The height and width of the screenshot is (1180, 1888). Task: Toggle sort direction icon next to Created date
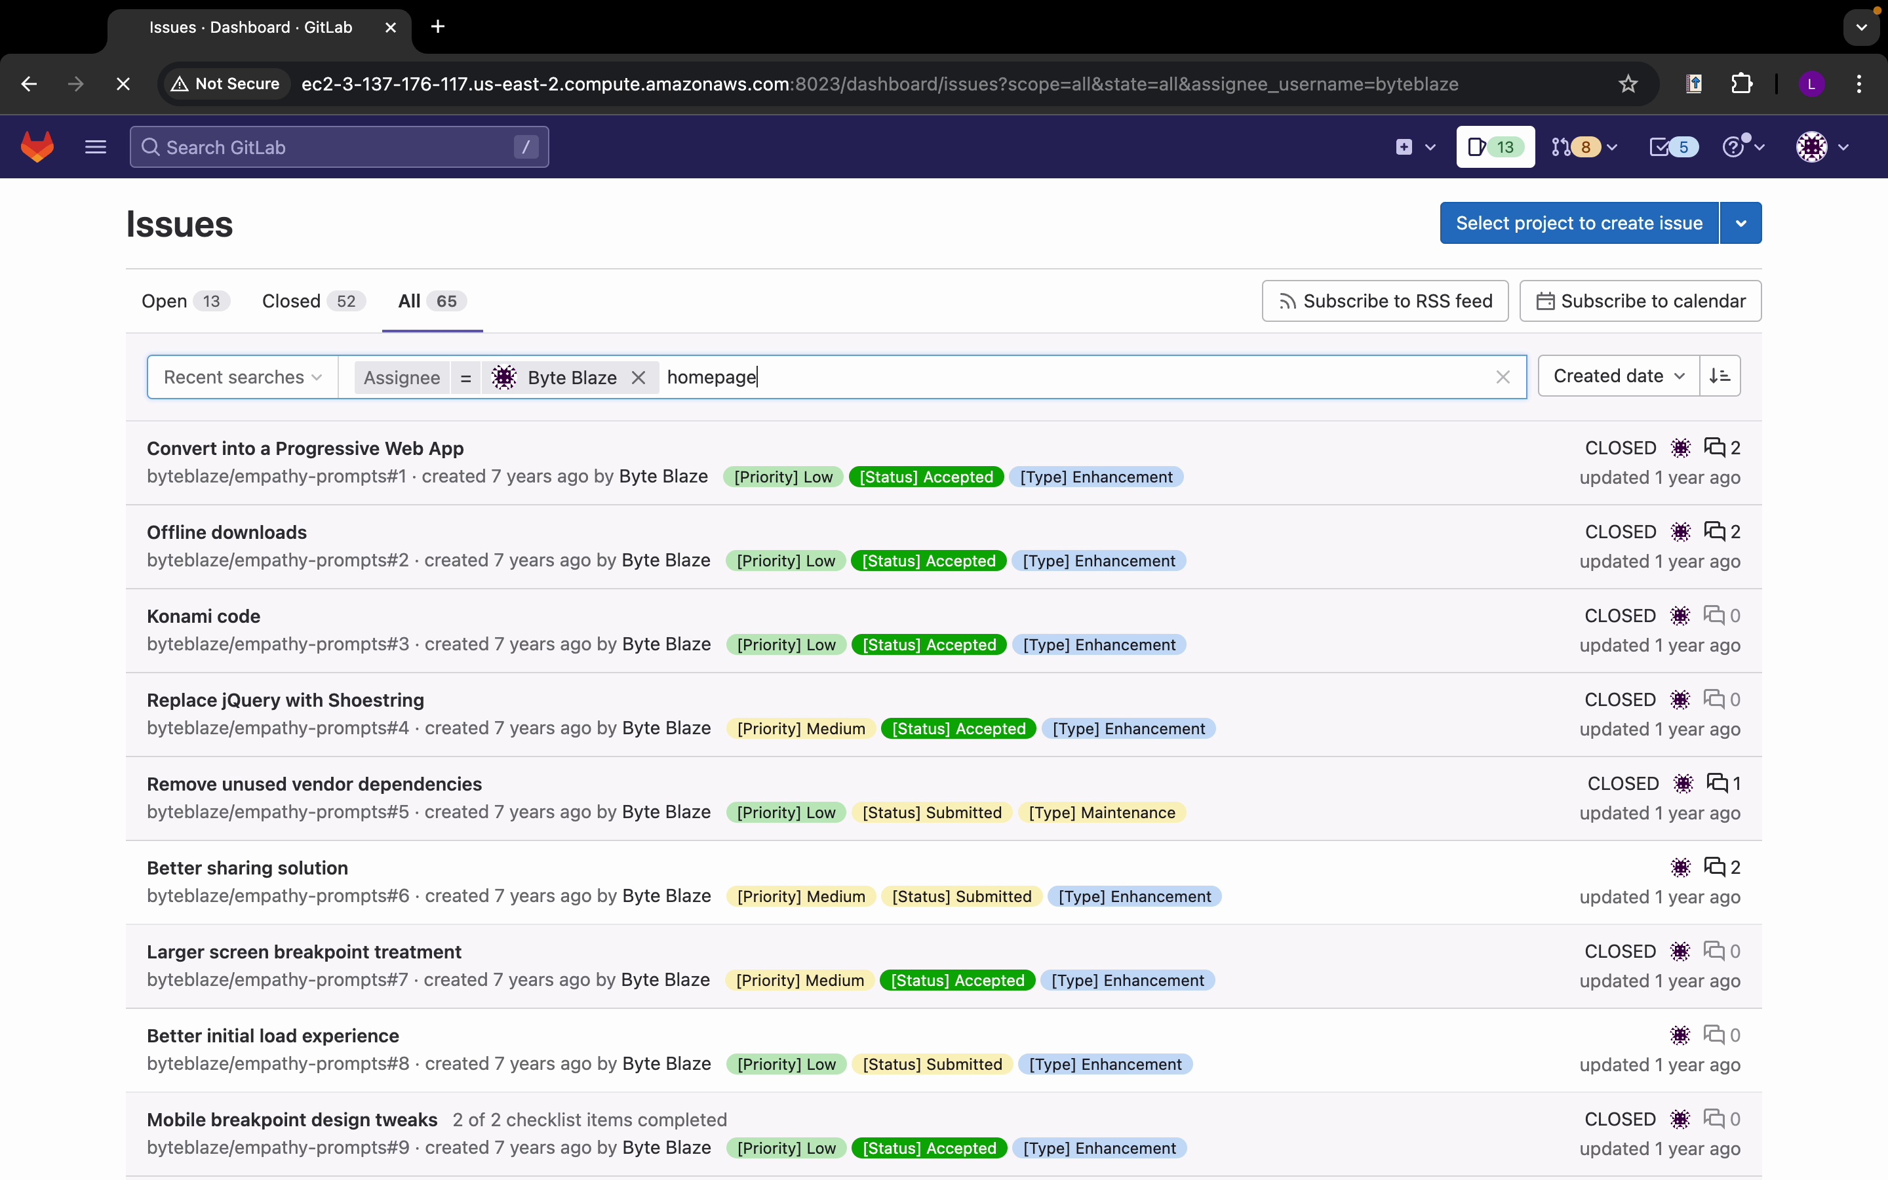click(x=1720, y=376)
